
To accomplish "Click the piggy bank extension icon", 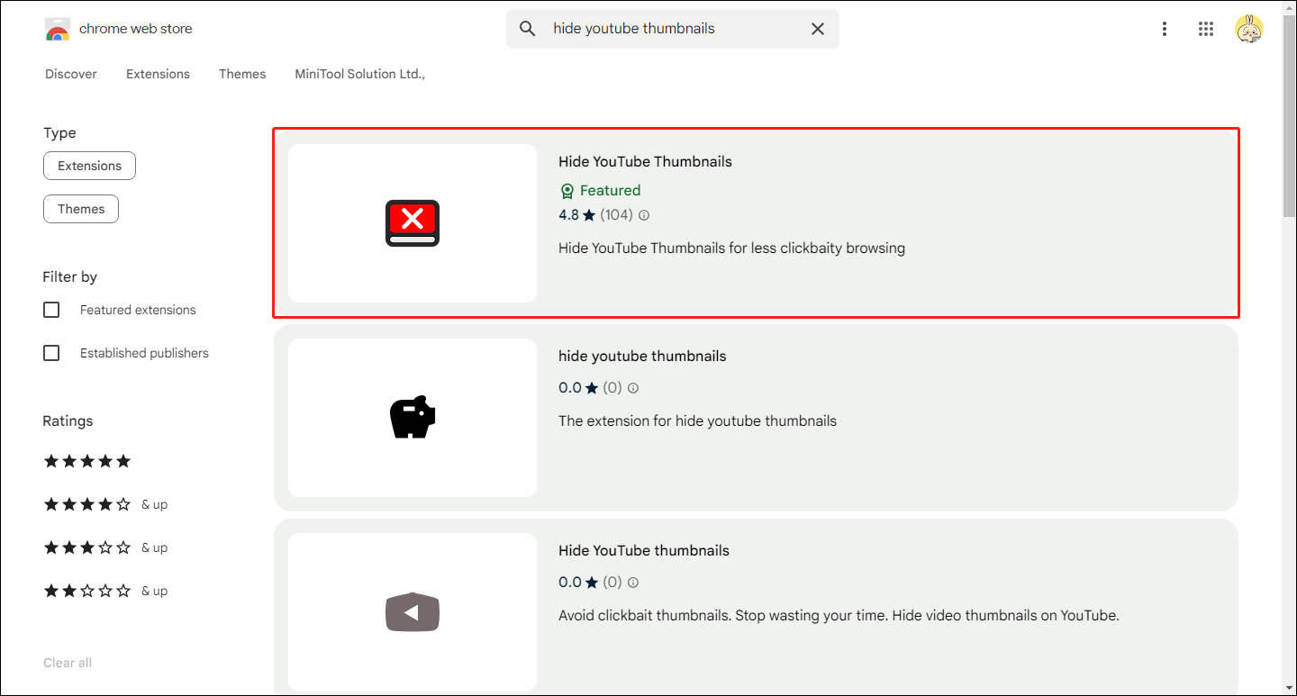I will (413, 418).
